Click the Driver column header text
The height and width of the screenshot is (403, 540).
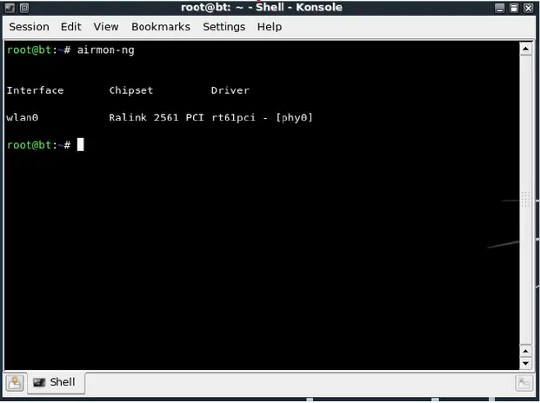coord(230,90)
